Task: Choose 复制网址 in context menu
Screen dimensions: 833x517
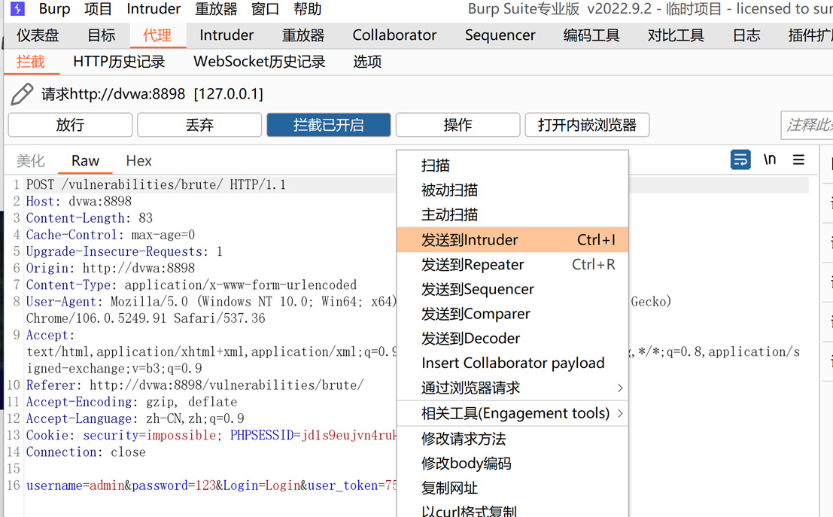Action: pyautogui.click(x=512, y=488)
